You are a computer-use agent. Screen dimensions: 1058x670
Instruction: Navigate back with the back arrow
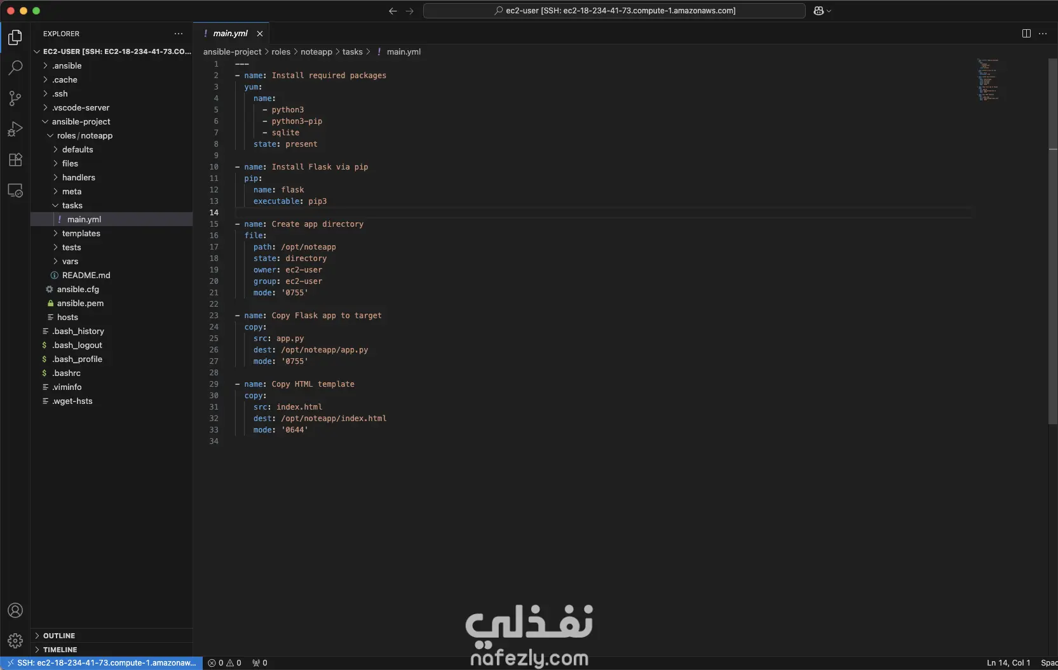pos(392,11)
